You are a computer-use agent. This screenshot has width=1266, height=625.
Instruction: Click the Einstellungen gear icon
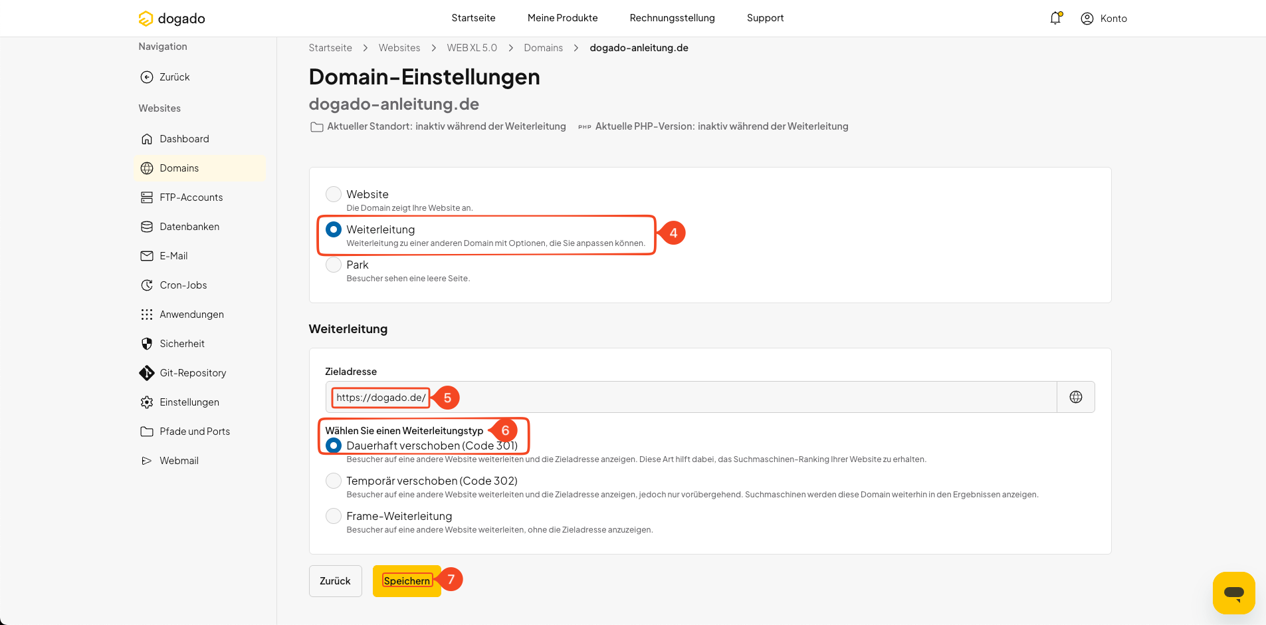(147, 402)
